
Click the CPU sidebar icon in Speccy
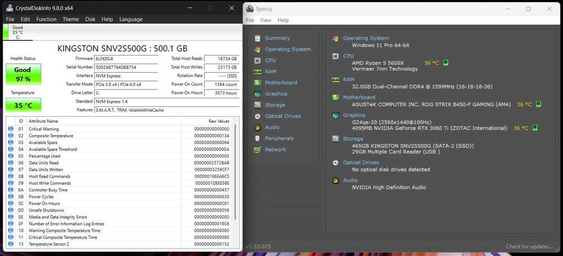coord(257,60)
